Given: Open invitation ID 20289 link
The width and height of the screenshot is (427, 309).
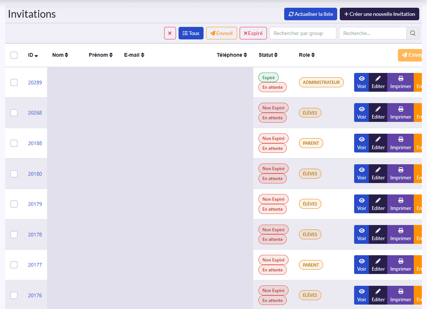Looking at the screenshot, I should (35, 82).
